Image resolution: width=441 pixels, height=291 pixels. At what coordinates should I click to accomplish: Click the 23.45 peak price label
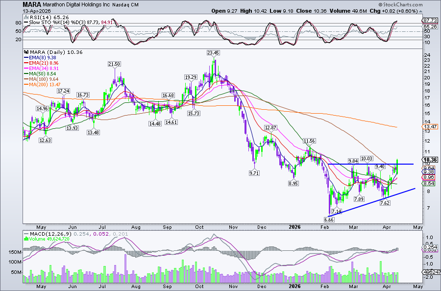(213, 52)
